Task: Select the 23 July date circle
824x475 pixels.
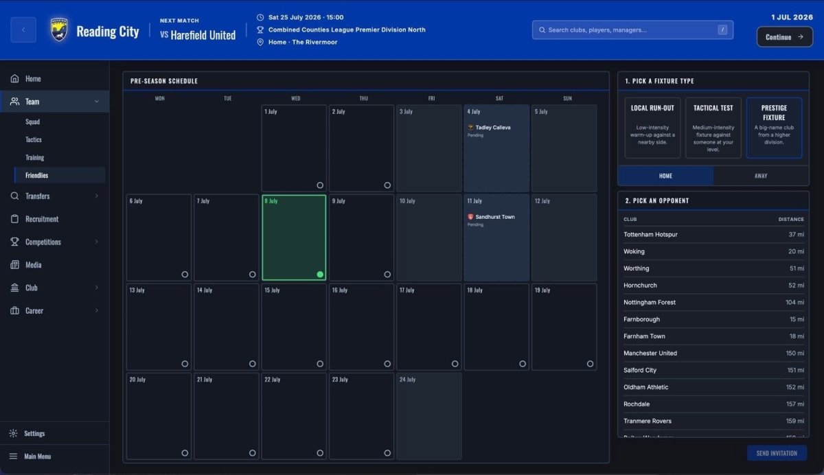Action: point(387,453)
